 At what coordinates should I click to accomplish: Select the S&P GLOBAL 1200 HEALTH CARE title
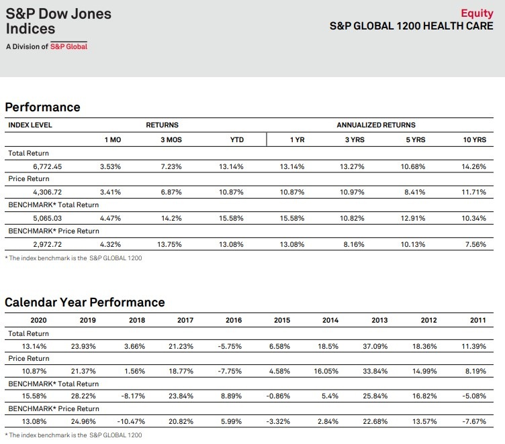[411, 26]
